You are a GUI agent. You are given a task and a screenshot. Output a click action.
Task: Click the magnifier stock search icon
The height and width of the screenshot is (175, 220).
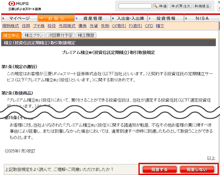tap(155, 6)
